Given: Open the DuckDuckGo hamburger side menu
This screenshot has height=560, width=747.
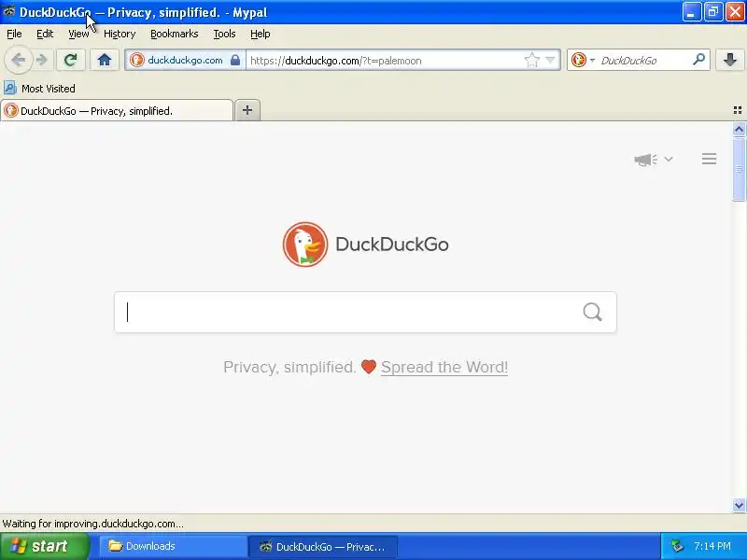Looking at the screenshot, I should [709, 159].
